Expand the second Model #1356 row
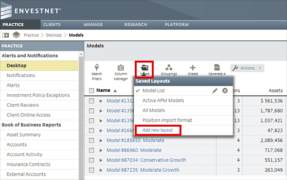This screenshot has height=180, width=287. click(x=101, y=120)
